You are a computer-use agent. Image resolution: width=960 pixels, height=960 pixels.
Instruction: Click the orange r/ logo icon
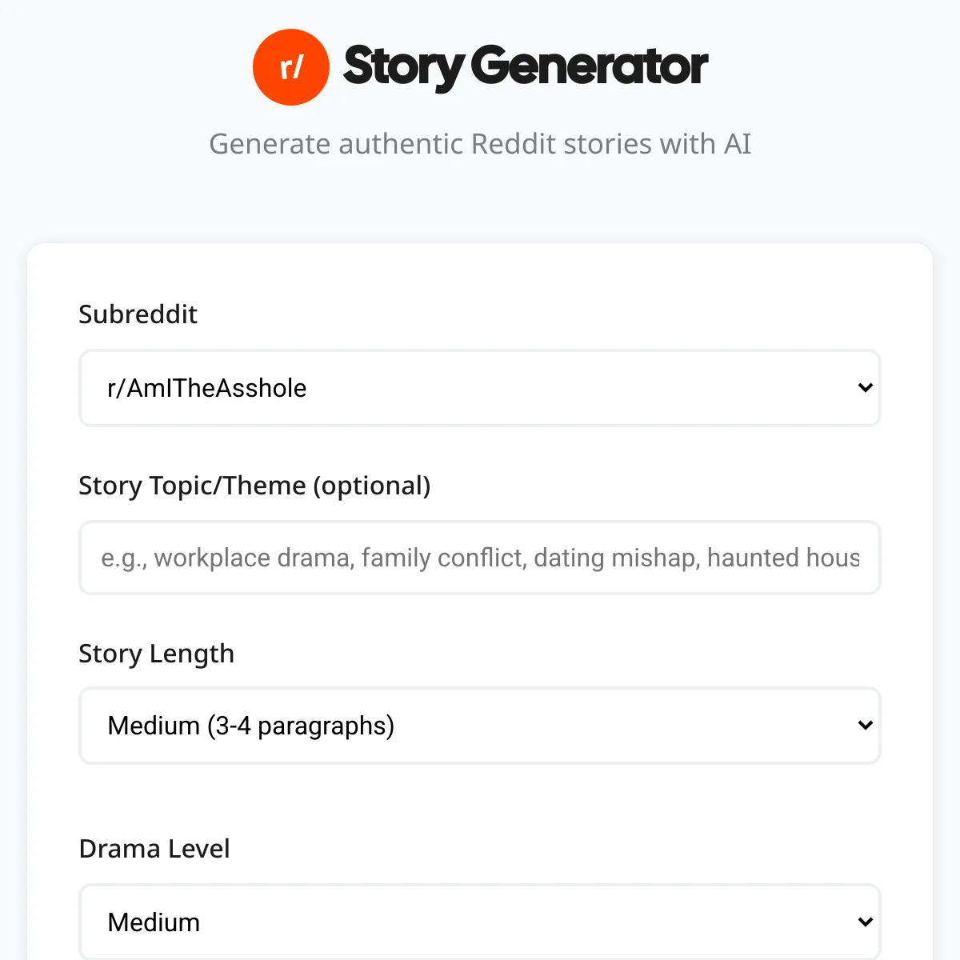(x=290, y=67)
